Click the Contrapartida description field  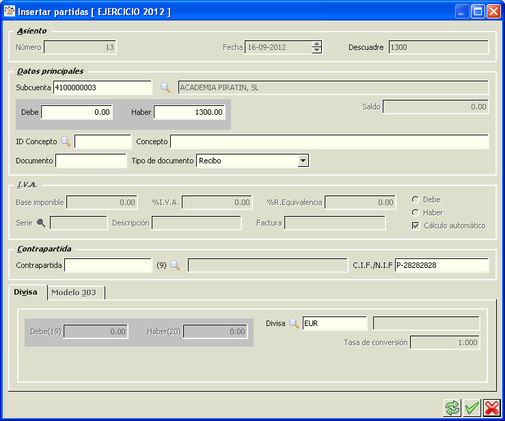[x=268, y=265]
